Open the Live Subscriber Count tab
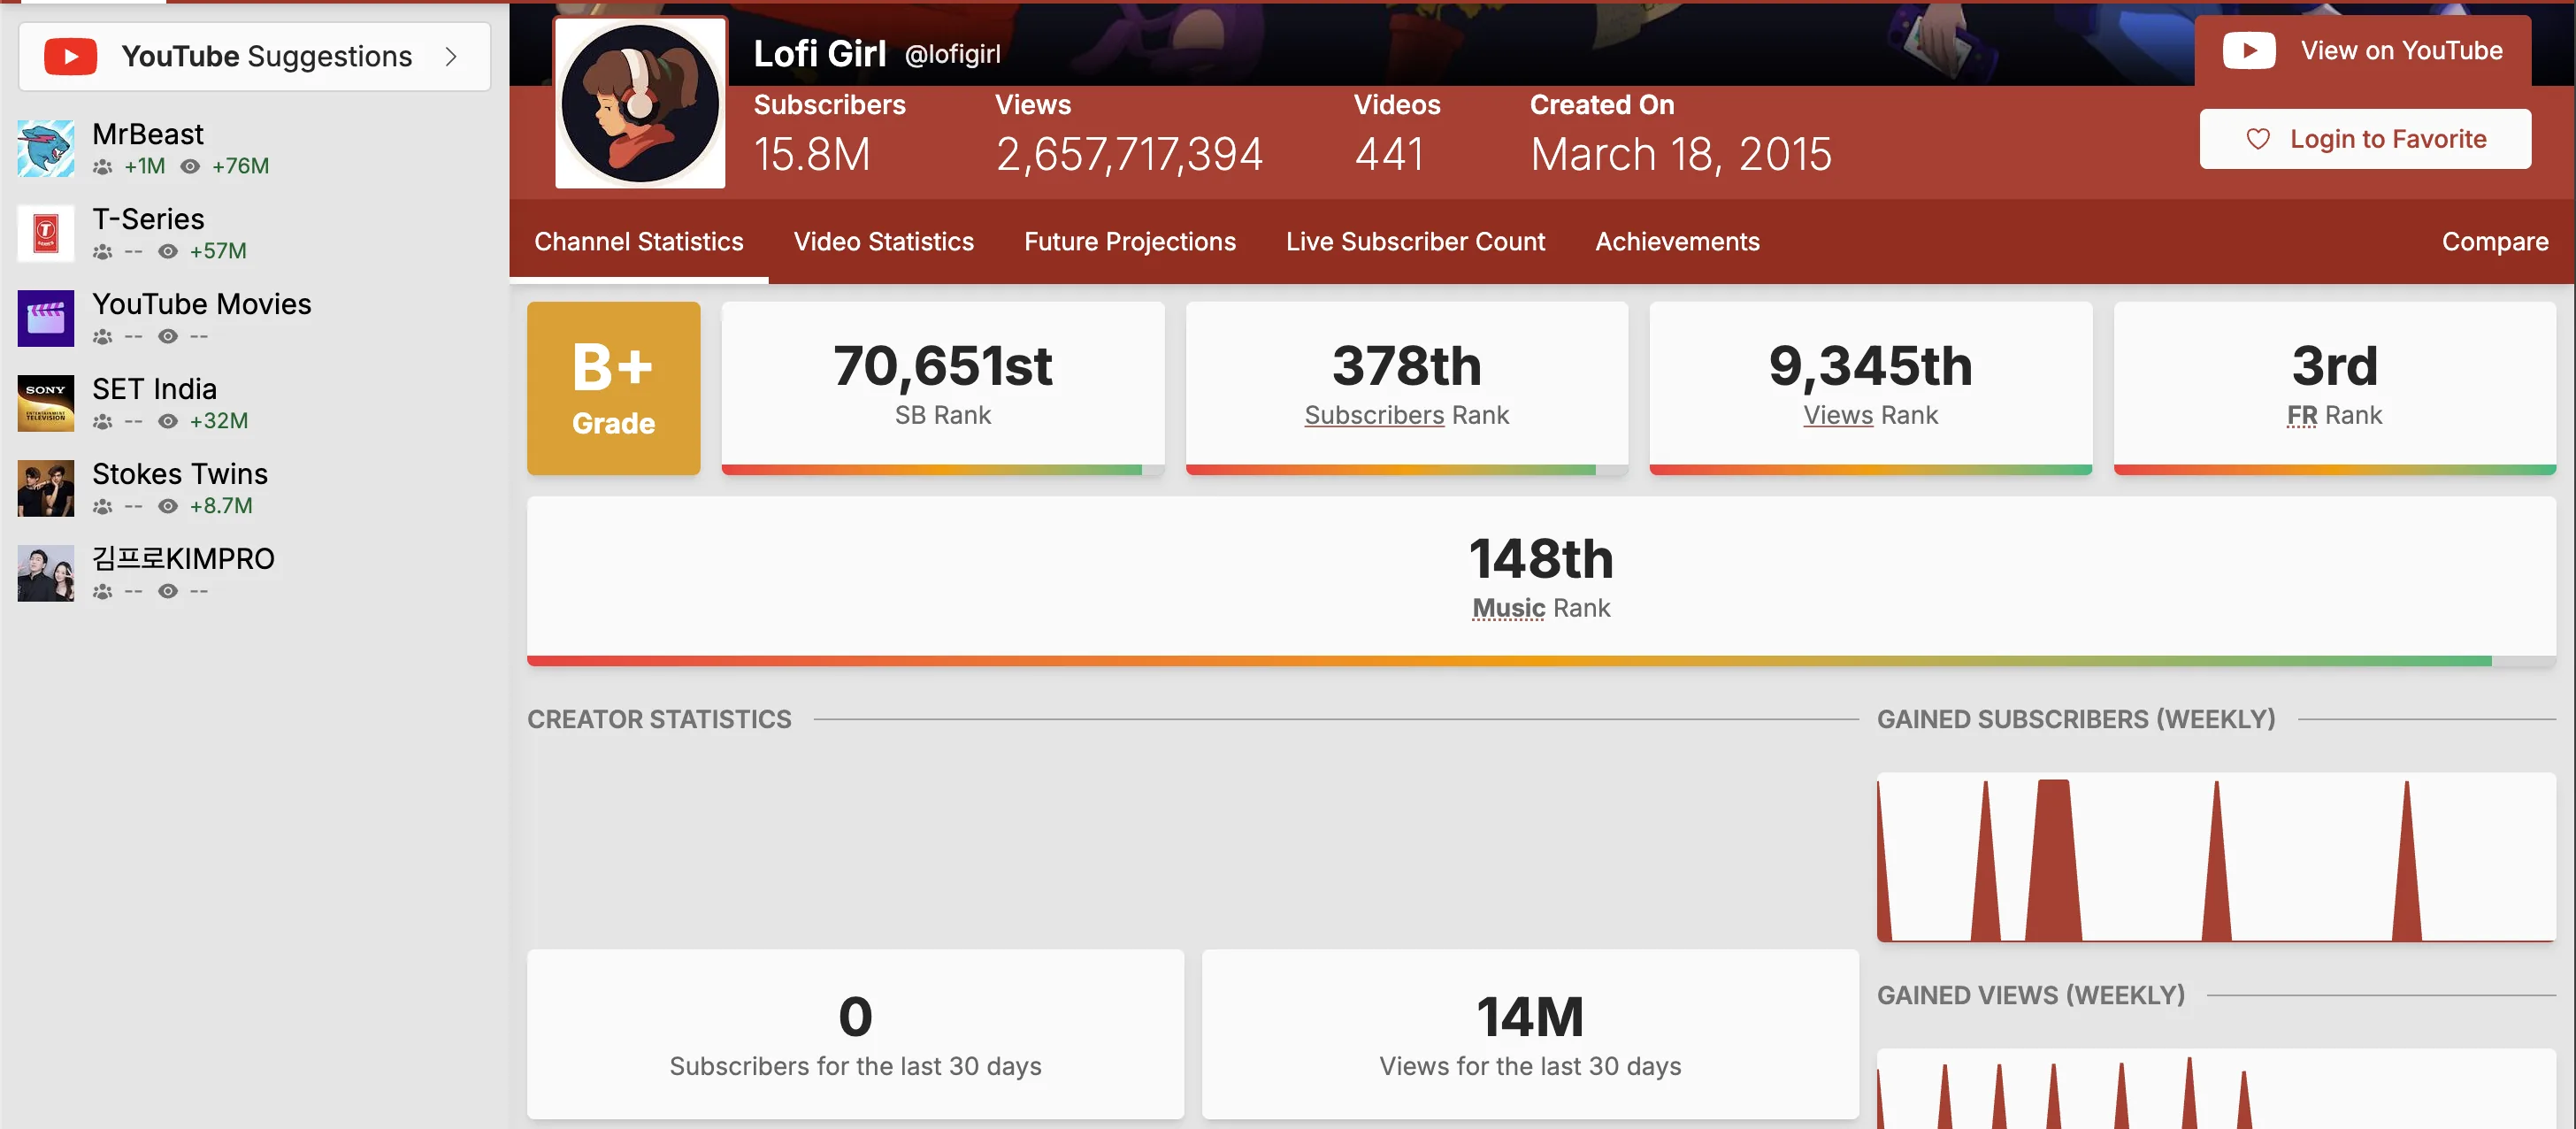 tap(1415, 242)
